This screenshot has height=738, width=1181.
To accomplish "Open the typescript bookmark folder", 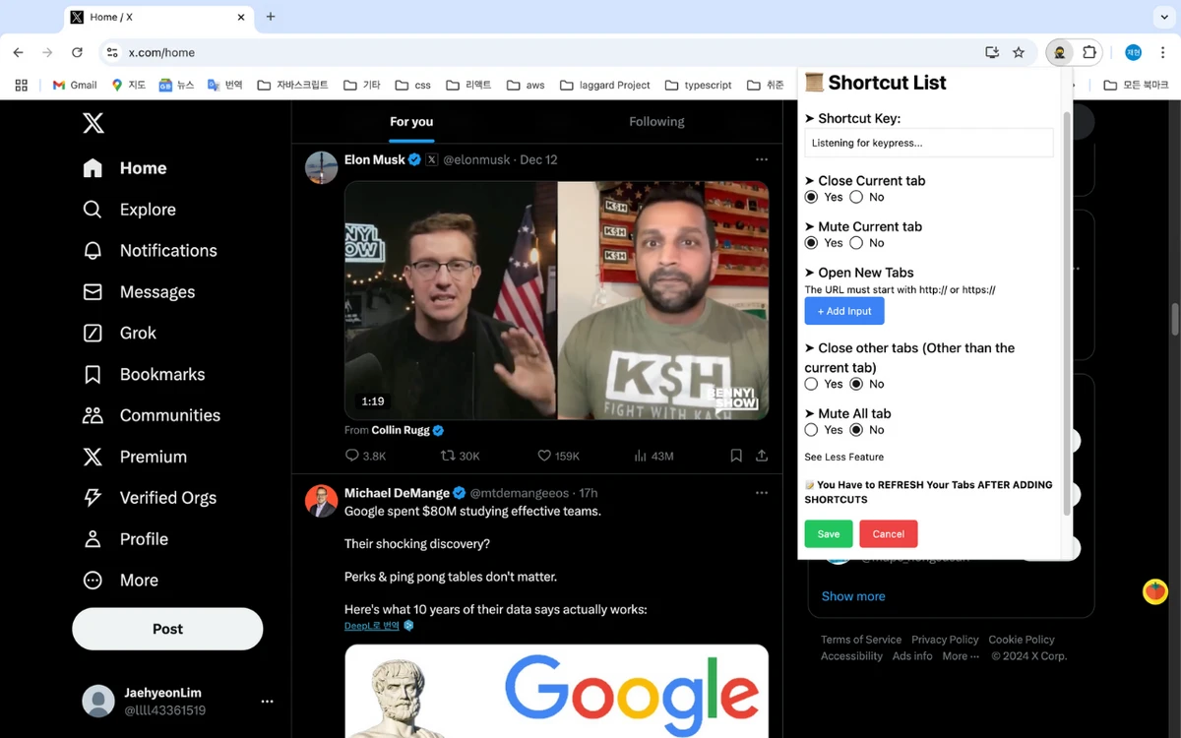I will click(x=698, y=86).
